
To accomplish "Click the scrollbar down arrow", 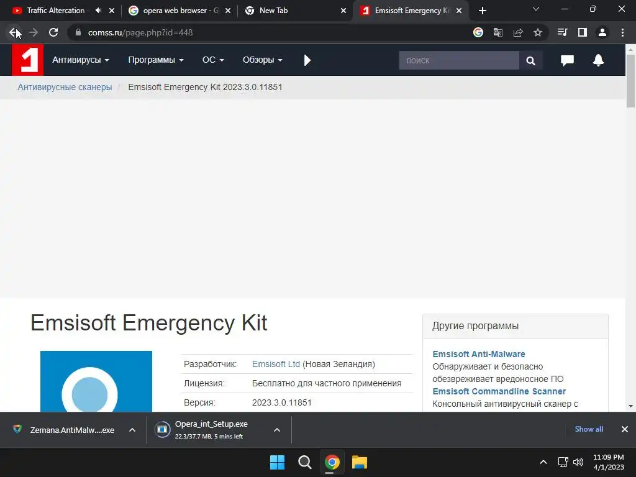I will (630, 406).
